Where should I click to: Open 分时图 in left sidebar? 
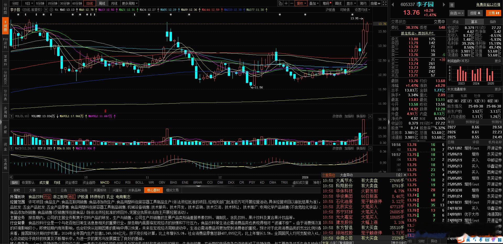[x=5, y=9]
